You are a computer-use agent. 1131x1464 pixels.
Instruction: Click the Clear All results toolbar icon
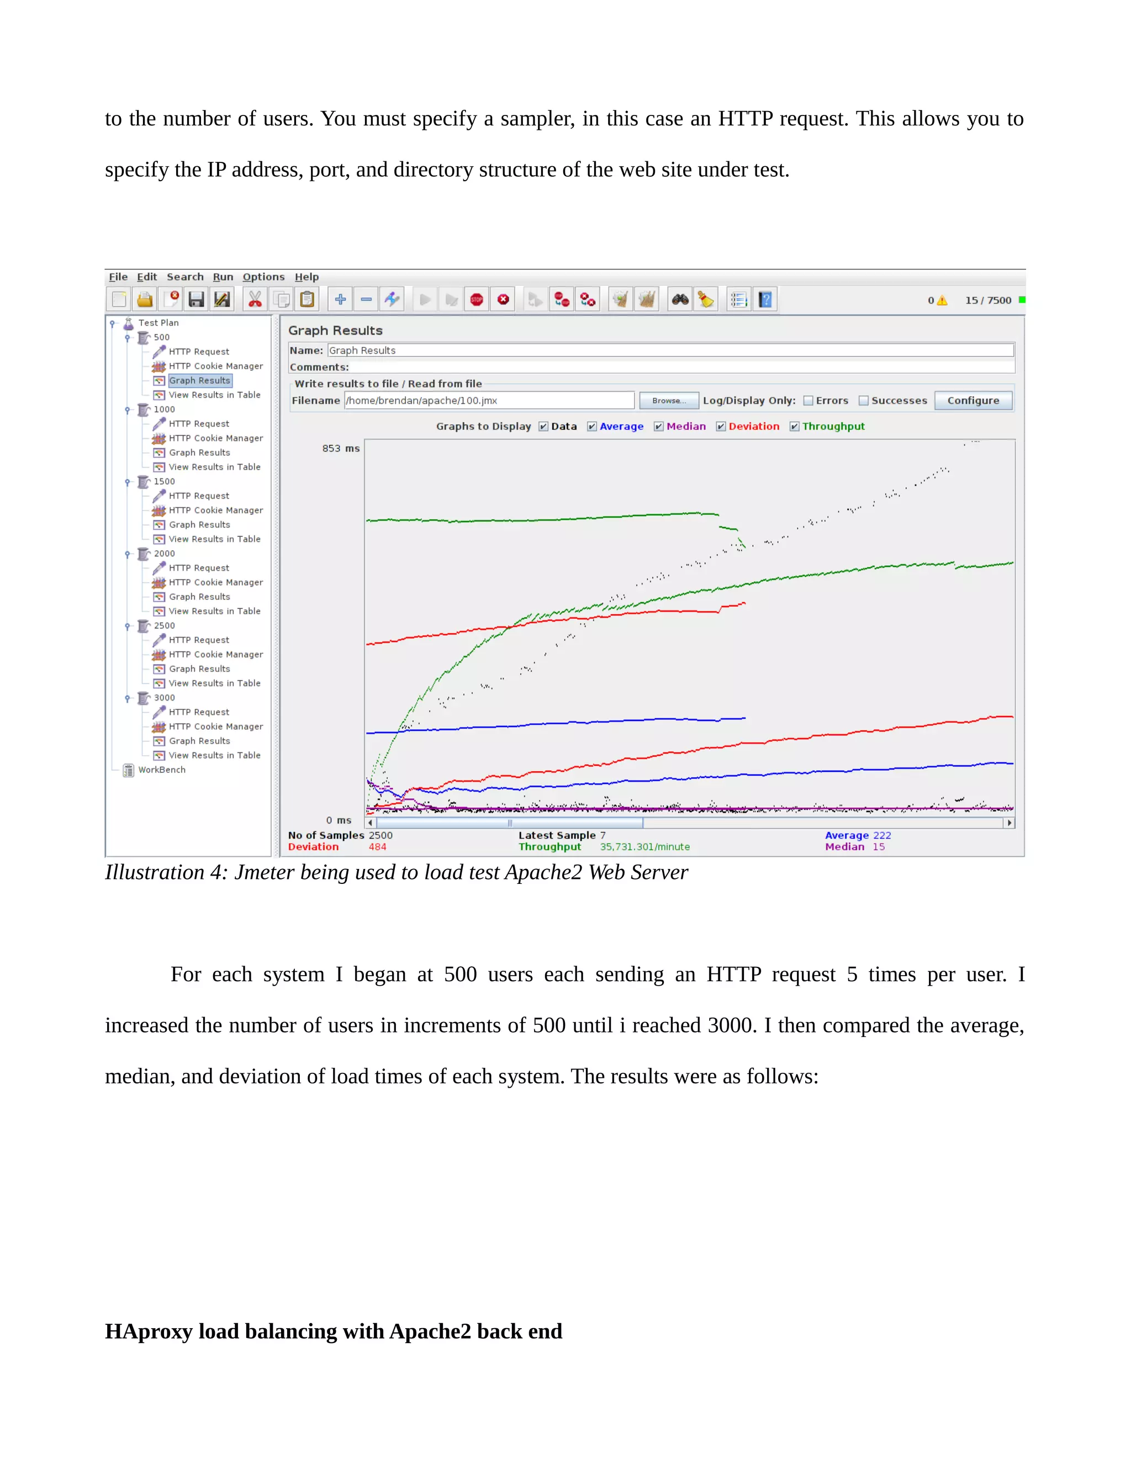tap(647, 299)
